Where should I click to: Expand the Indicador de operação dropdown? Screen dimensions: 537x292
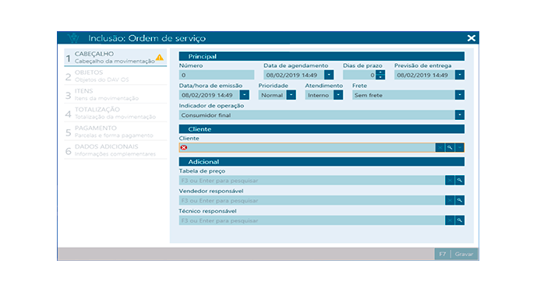[460, 115]
